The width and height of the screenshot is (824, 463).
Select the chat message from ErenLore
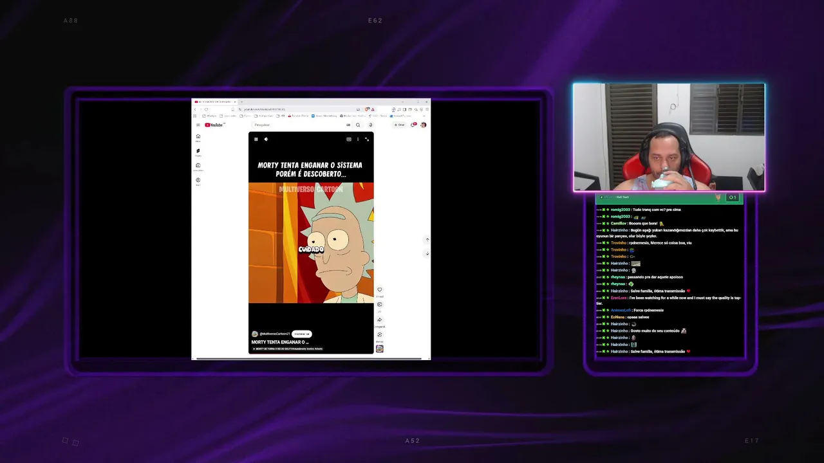(668, 300)
